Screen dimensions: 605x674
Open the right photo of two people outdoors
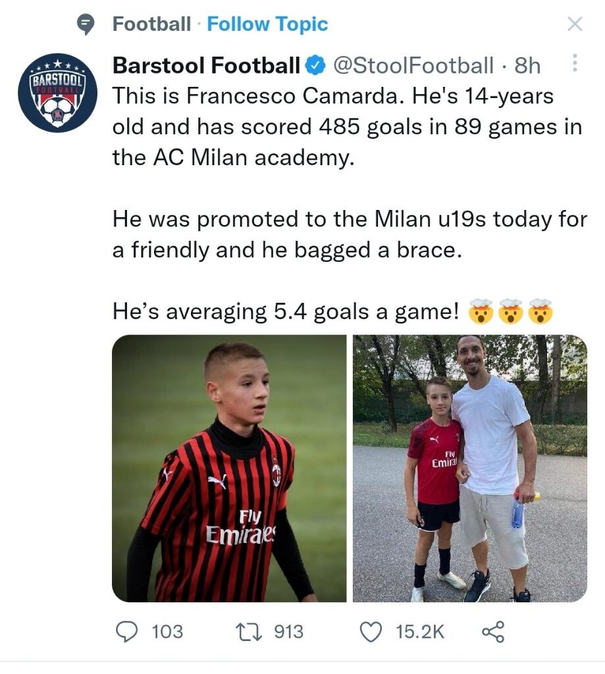pyautogui.click(x=469, y=468)
